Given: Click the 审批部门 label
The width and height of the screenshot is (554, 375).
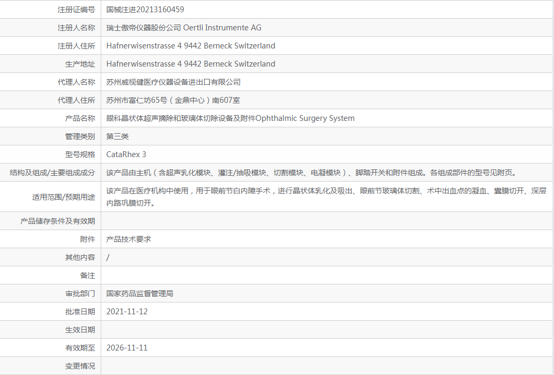Looking at the screenshot, I should tap(80, 294).
